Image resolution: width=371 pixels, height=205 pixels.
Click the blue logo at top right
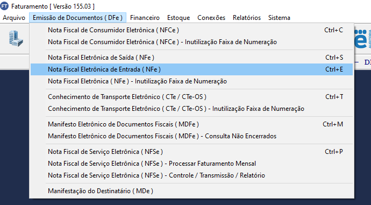pyautogui.click(x=363, y=39)
